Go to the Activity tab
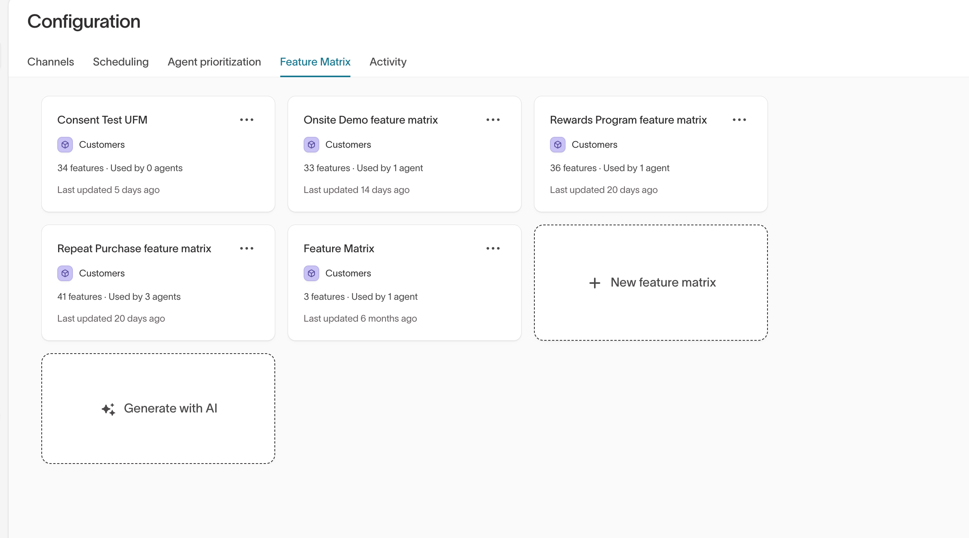 tap(388, 62)
